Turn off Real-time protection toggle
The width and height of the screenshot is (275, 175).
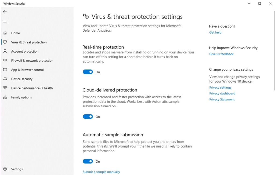click(x=88, y=72)
